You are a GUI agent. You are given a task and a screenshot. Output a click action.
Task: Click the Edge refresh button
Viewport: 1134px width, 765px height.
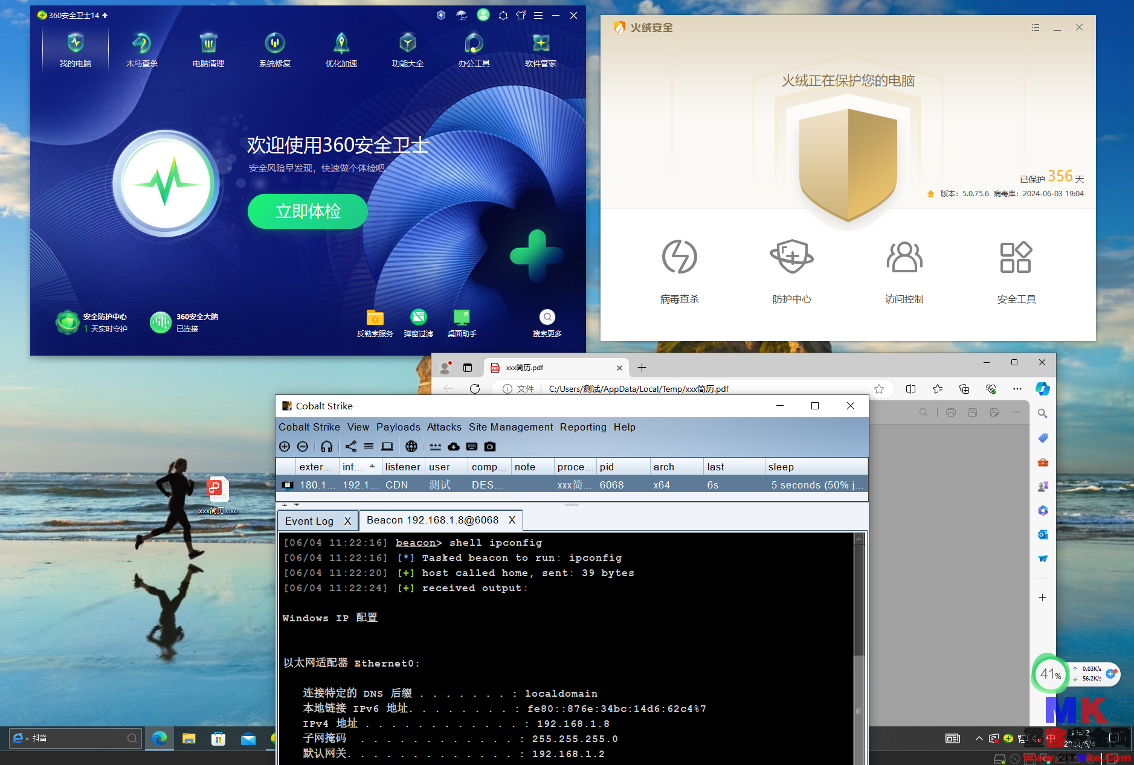coord(475,389)
